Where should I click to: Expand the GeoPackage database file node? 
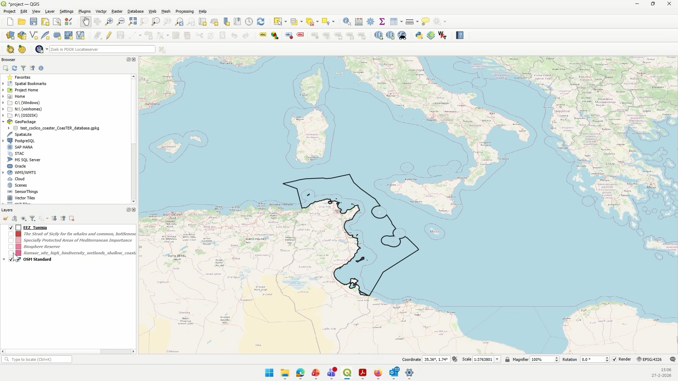(x=9, y=128)
